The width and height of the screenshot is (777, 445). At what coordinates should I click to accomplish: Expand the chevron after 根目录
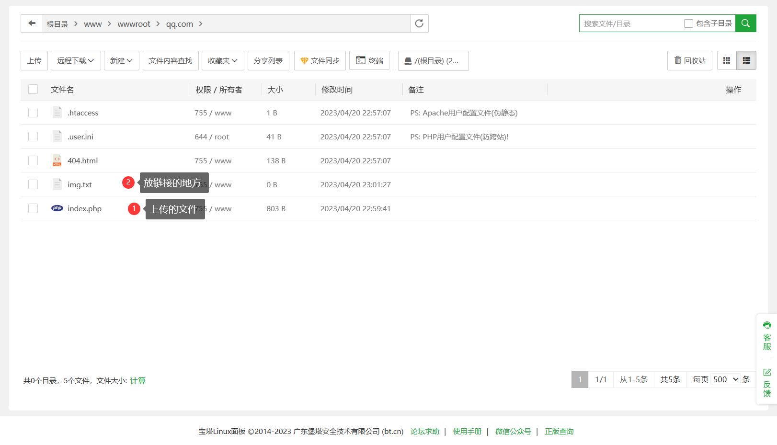[76, 23]
